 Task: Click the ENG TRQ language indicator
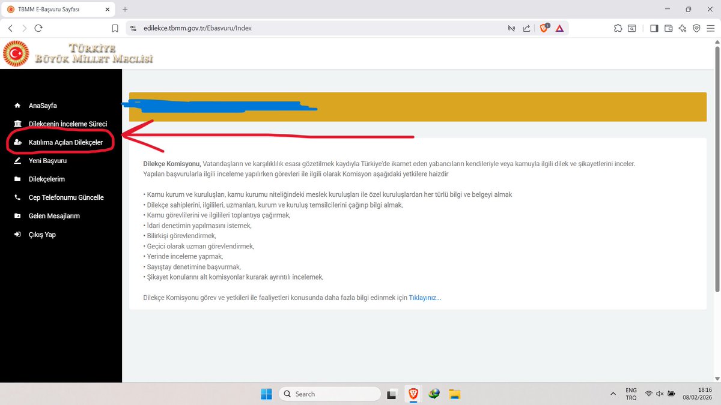tap(631, 394)
